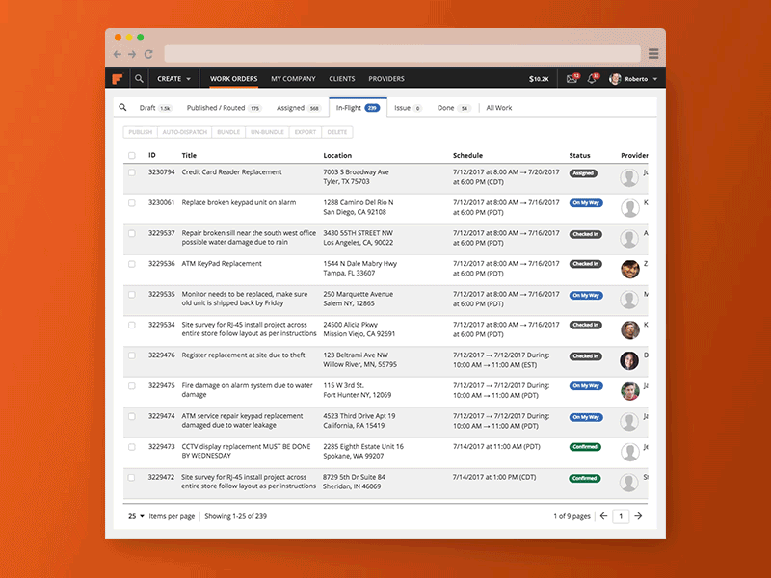The height and width of the screenshot is (578, 771).
Task: Click the search icon left of the filter tabs
Action: [123, 107]
